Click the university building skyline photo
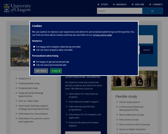 tap(20, 46)
